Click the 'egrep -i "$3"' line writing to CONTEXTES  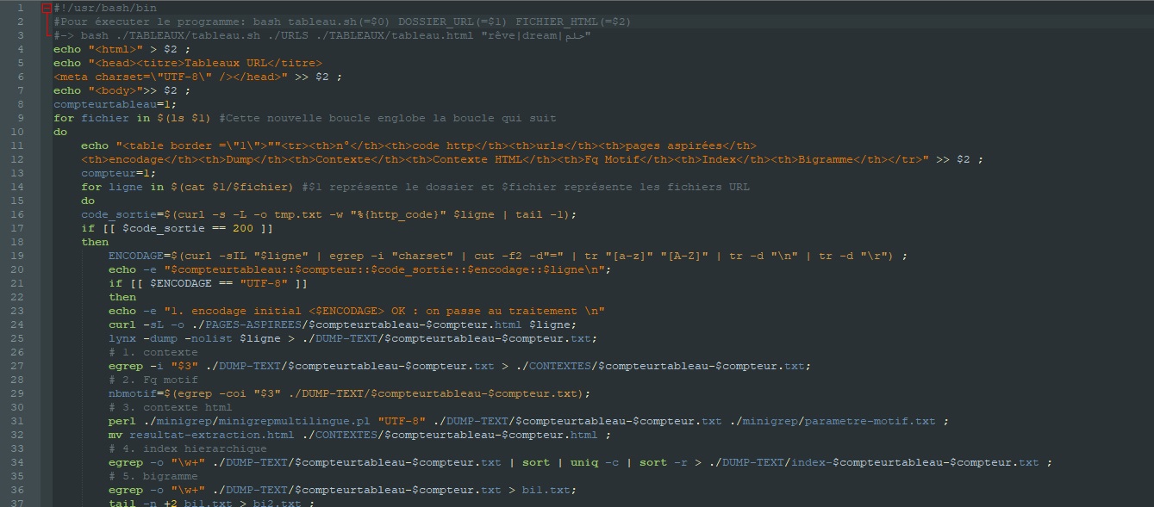tap(460, 366)
